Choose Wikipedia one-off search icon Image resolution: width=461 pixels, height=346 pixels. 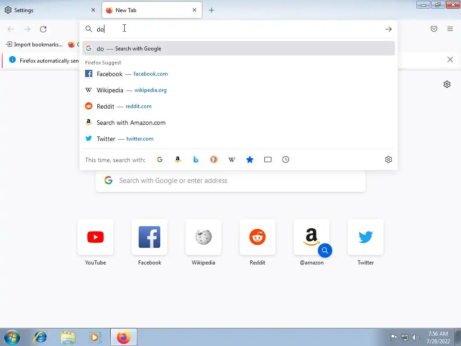tap(232, 159)
